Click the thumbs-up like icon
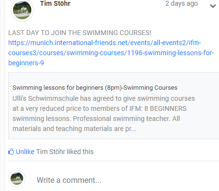This screenshot has height=191, width=219. point(11,152)
